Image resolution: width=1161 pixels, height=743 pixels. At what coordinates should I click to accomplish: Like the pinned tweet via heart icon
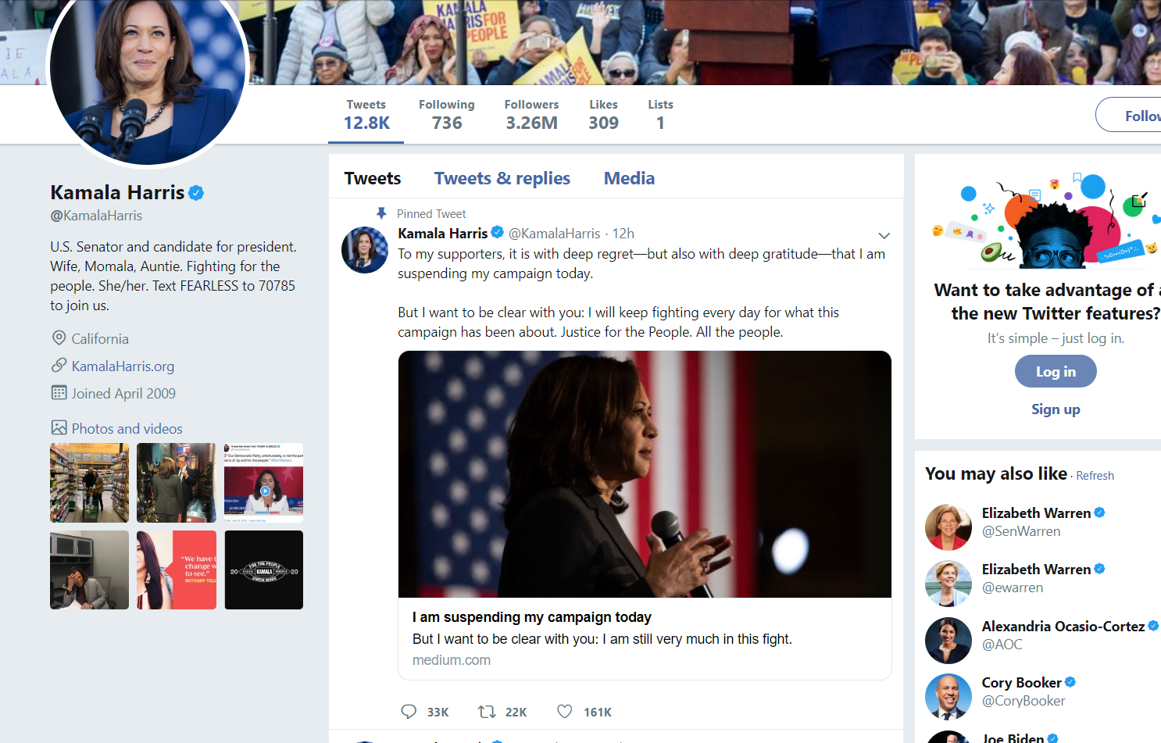[565, 712]
